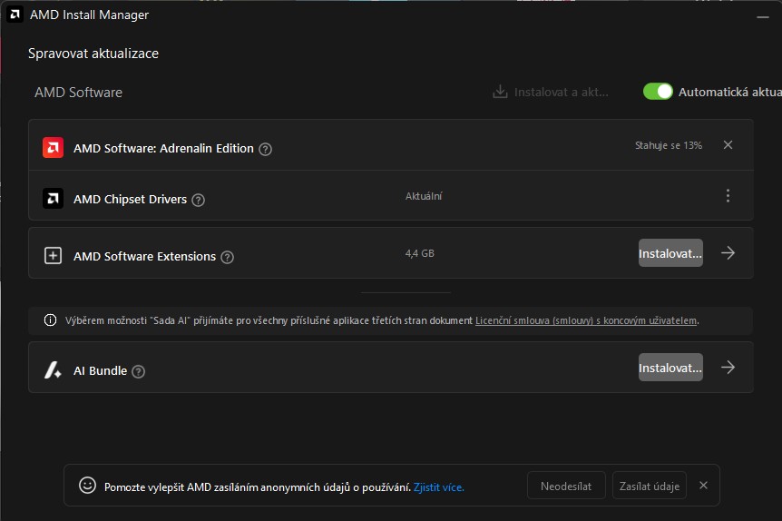Click Instalovat a akt... button

coord(551,92)
